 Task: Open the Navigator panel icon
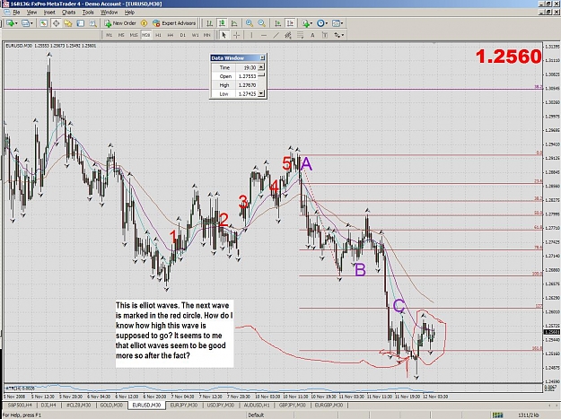tap(68, 23)
